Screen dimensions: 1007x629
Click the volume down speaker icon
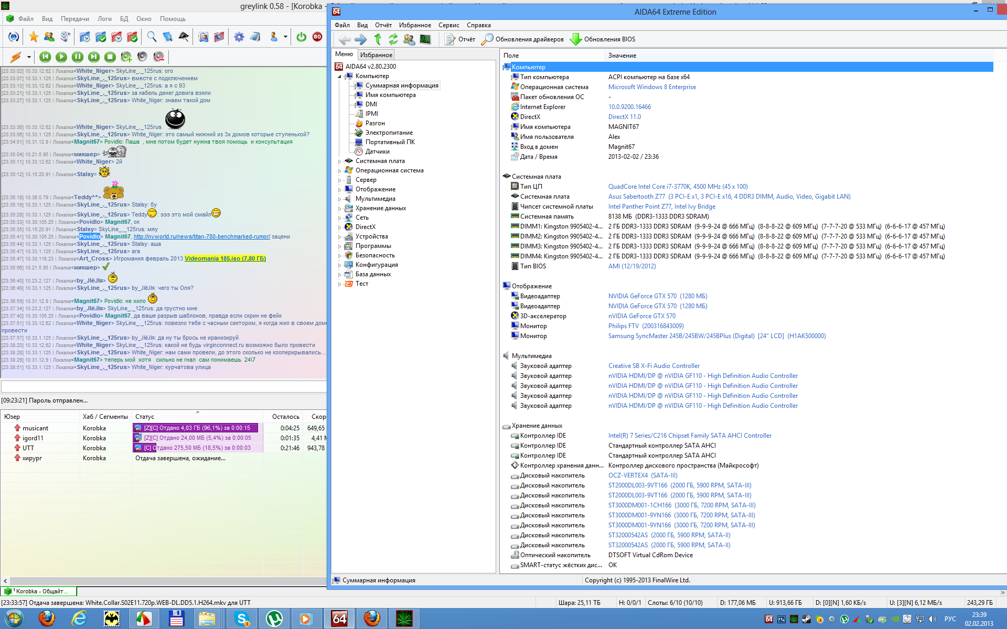tap(158, 57)
